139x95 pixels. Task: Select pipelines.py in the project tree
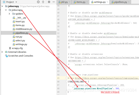(22, 33)
